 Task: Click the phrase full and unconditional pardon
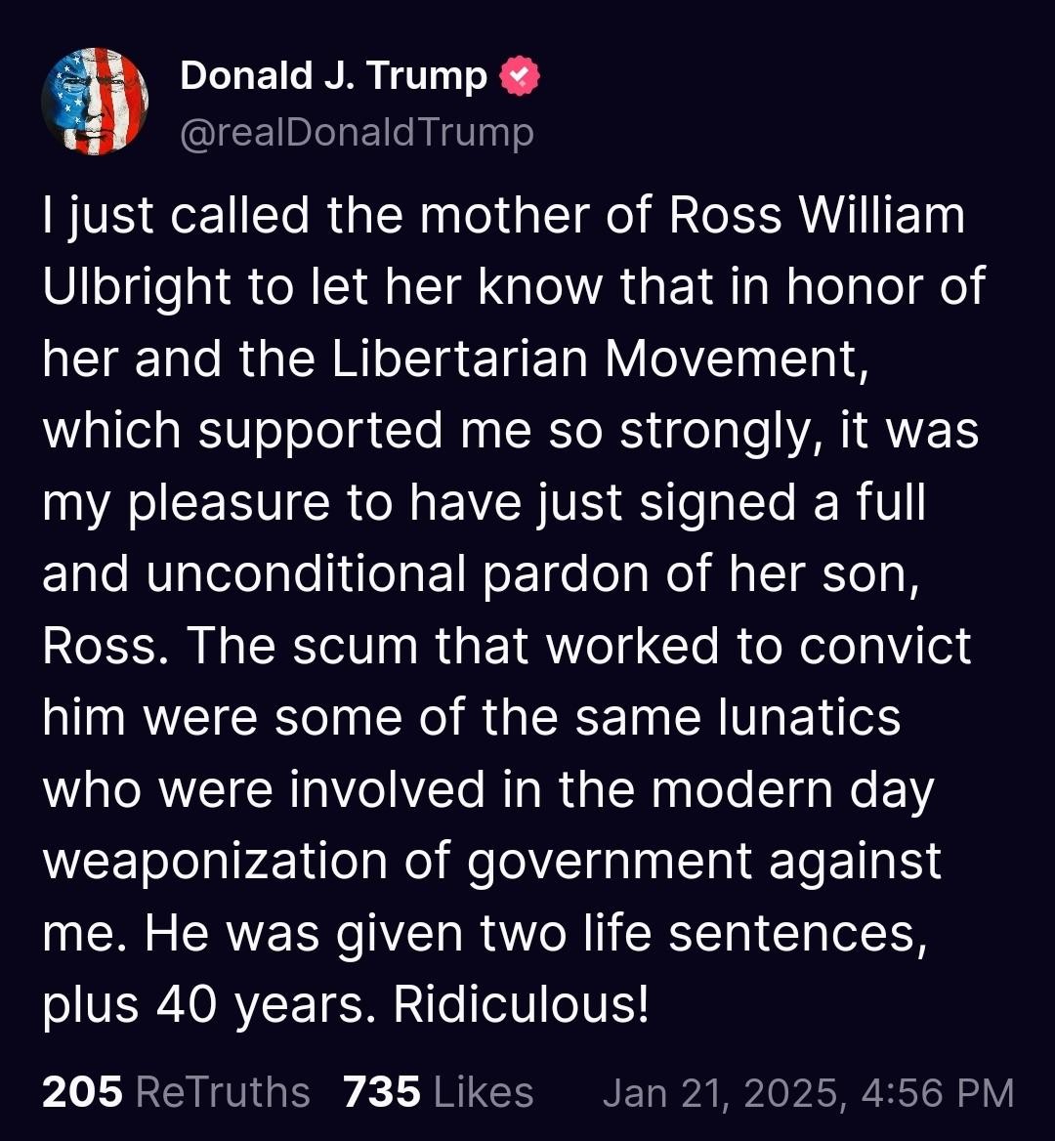(484, 537)
